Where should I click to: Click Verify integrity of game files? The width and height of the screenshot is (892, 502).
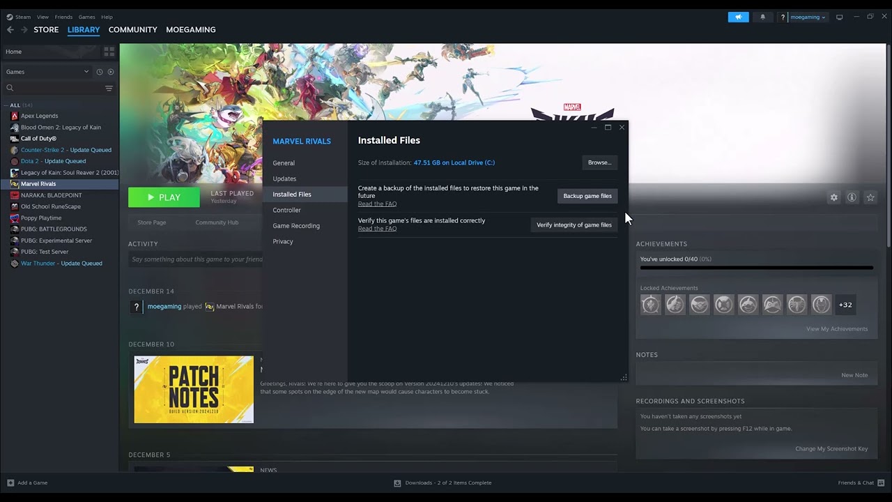(574, 225)
